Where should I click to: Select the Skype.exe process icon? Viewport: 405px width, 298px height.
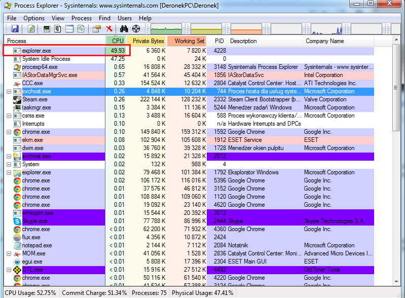[17, 221]
